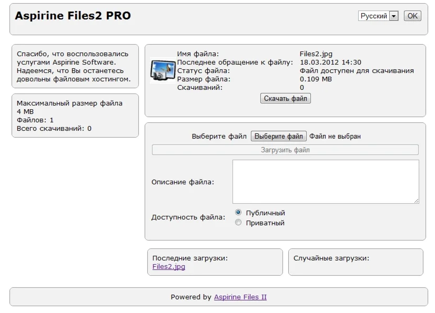Click the description text area resize handle
435x313 pixels.
tap(417, 201)
